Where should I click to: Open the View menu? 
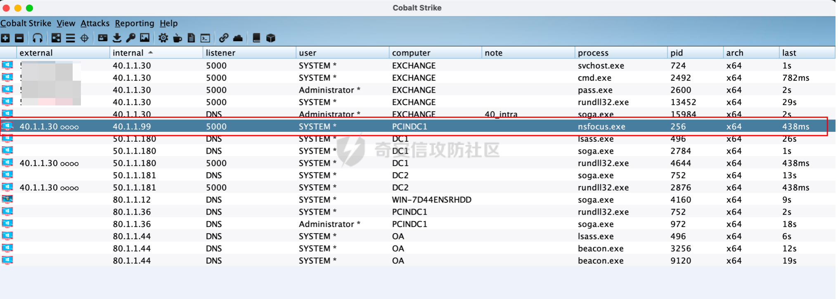point(66,23)
